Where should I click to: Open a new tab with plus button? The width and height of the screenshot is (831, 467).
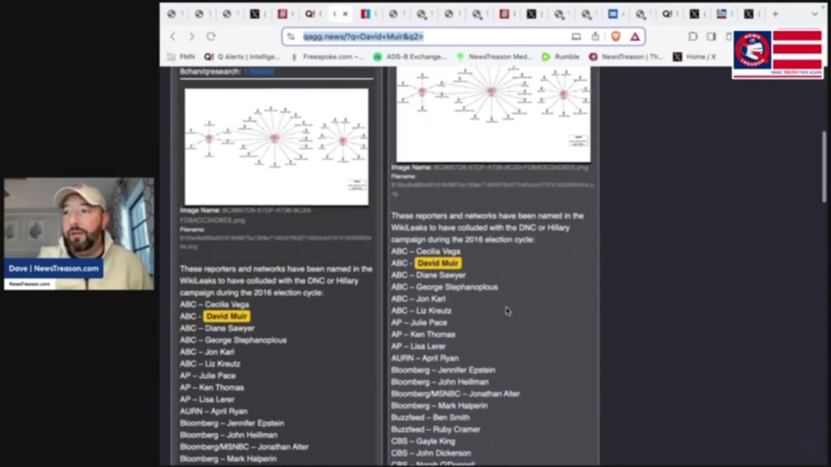[775, 14]
